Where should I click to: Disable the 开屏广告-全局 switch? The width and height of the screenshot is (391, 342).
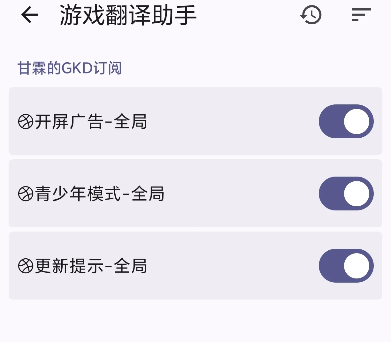tap(346, 121)
